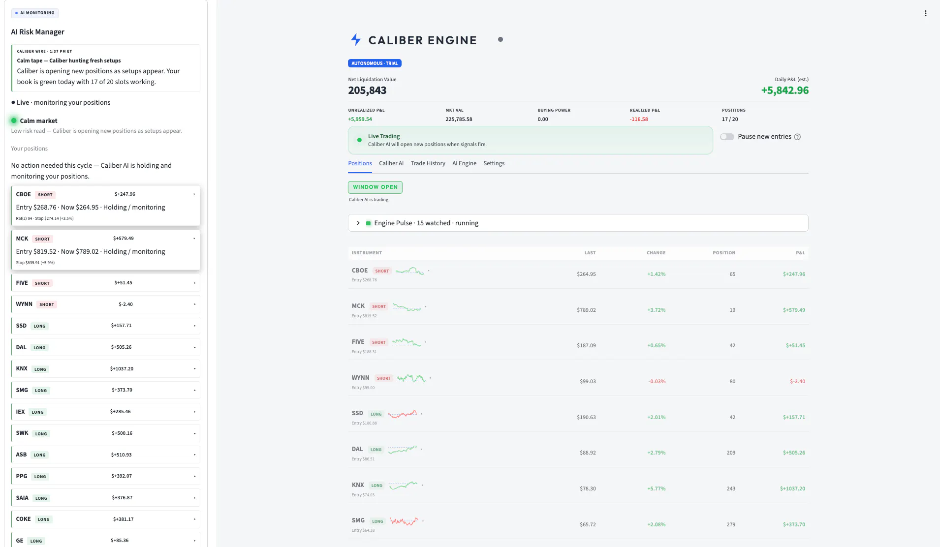
Task: Click the help icon beside Pause new entries
Action: pos(797,137)
